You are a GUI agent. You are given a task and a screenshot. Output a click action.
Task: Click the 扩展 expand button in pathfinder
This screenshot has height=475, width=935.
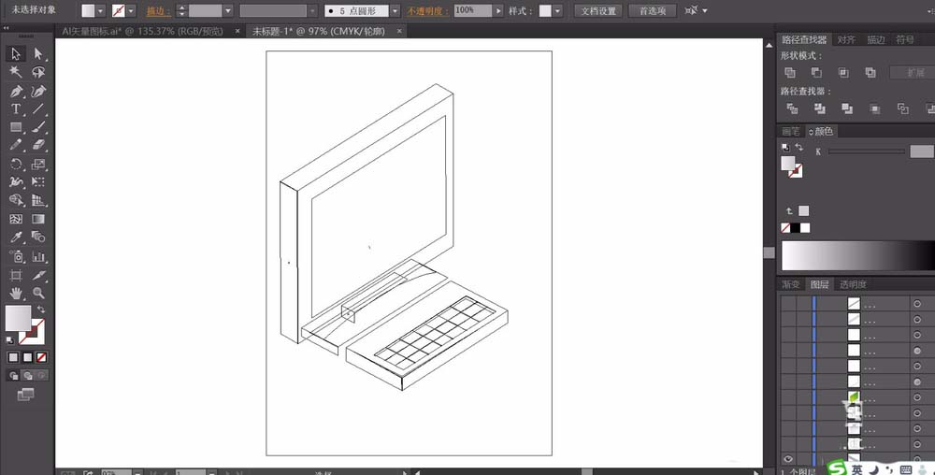click(913, 73)
